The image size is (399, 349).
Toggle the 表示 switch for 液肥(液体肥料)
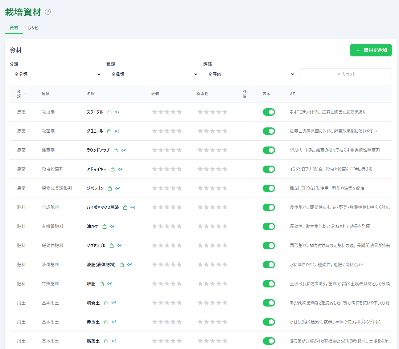click(x=269, y=265)
